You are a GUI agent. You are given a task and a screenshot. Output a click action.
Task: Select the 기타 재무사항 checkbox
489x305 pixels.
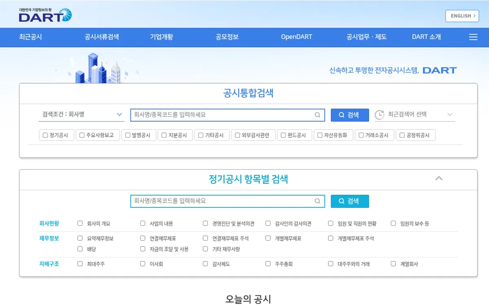205,249
